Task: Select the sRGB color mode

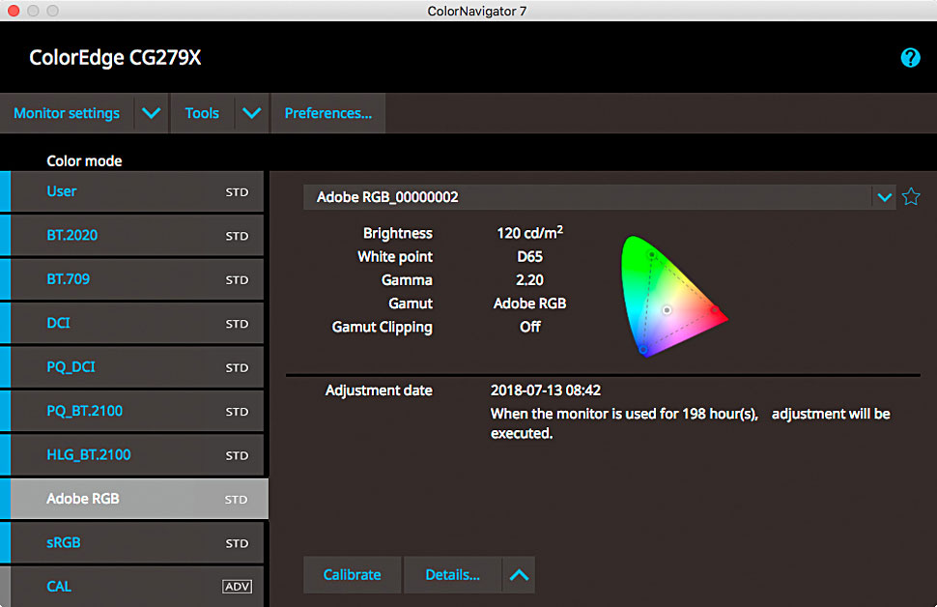Action: point(132,543)
